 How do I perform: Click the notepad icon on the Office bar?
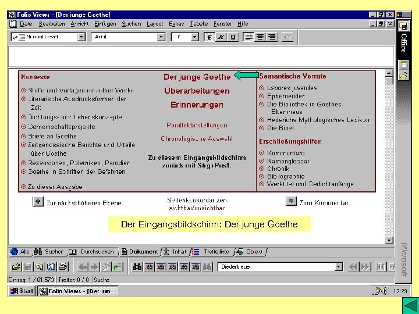coord(403,65)
